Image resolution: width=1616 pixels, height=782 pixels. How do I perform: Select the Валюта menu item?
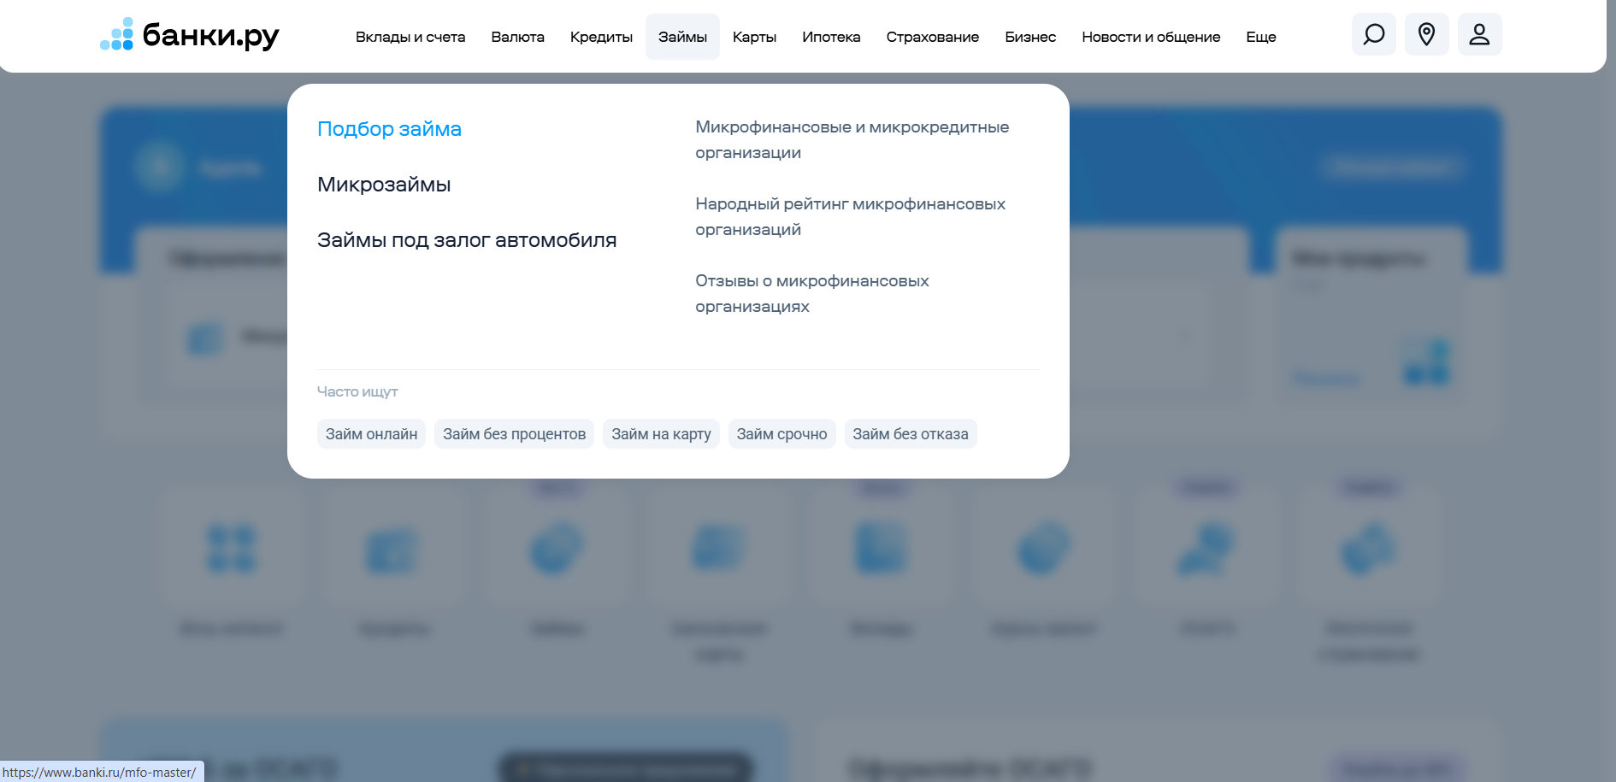[x=517, y=37]
